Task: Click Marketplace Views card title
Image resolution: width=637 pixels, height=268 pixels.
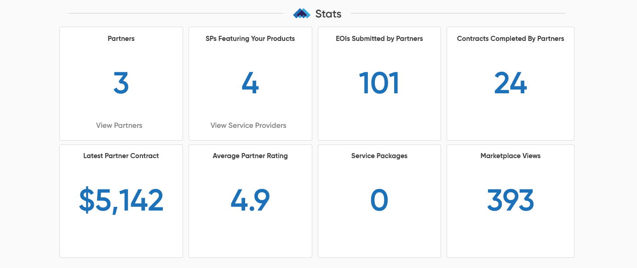Action: 511,156
